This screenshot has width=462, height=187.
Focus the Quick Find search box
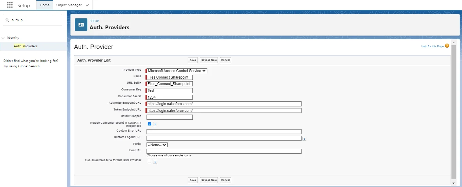pyautogui.click(x=32, y=20)
